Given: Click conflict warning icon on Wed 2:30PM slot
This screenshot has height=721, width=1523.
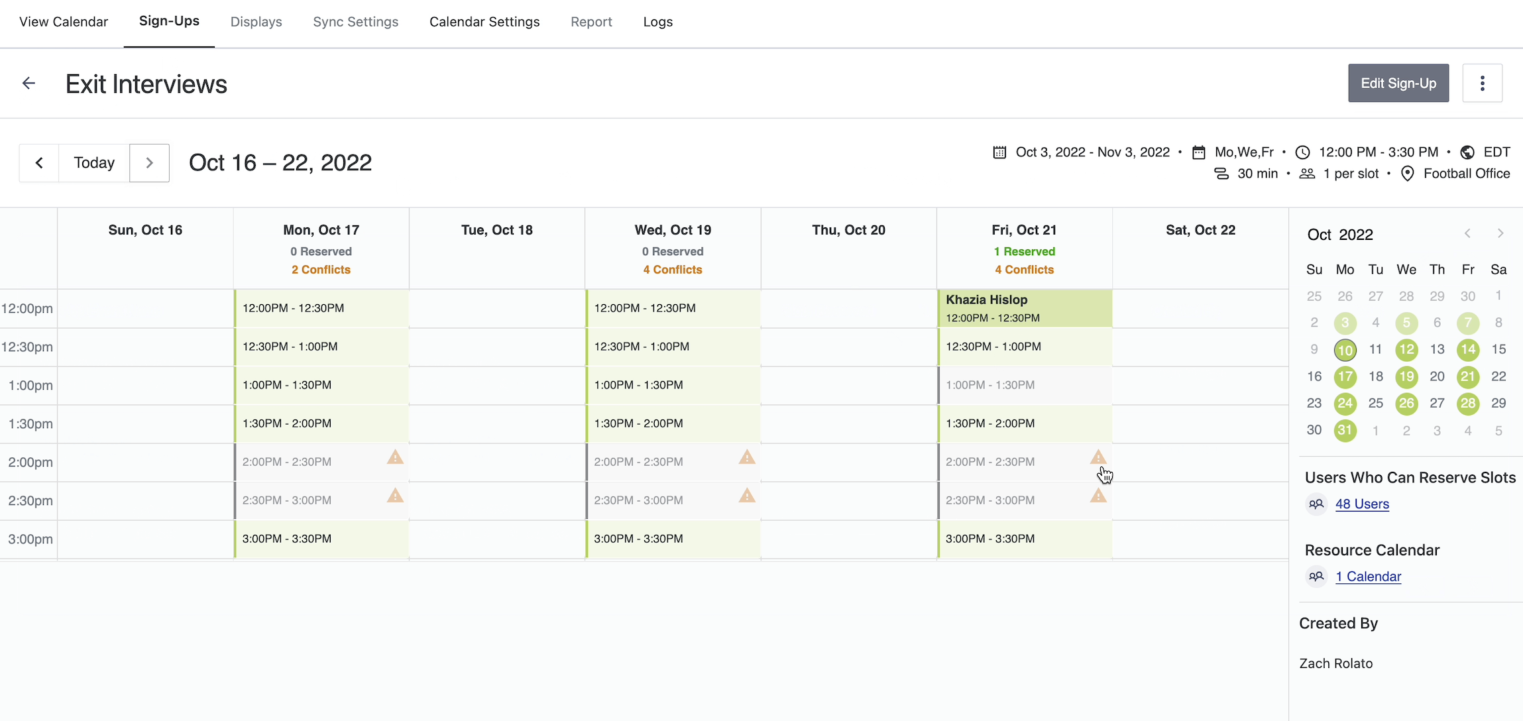Looking at the screenshot, I should click(x=747, y=496).
